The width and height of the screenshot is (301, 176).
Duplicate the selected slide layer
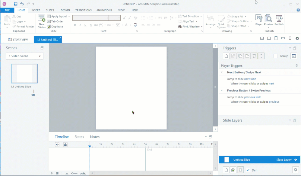click(x=233, y=170)
